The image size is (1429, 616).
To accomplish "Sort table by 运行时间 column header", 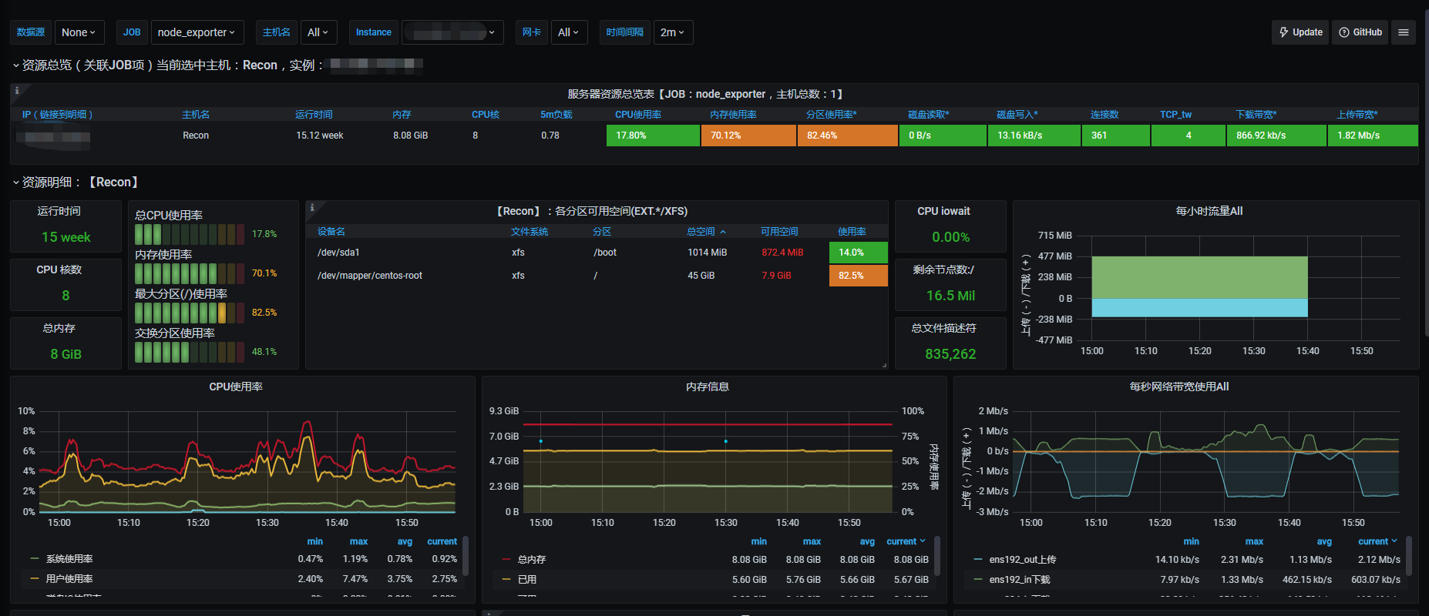I will click(314, 115).
